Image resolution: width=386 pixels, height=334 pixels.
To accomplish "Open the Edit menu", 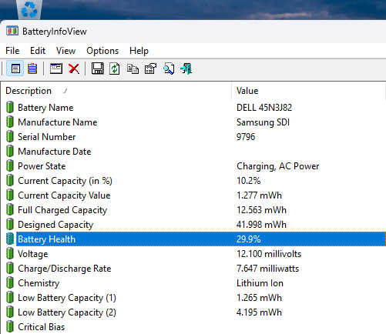I will click(38, 51).
